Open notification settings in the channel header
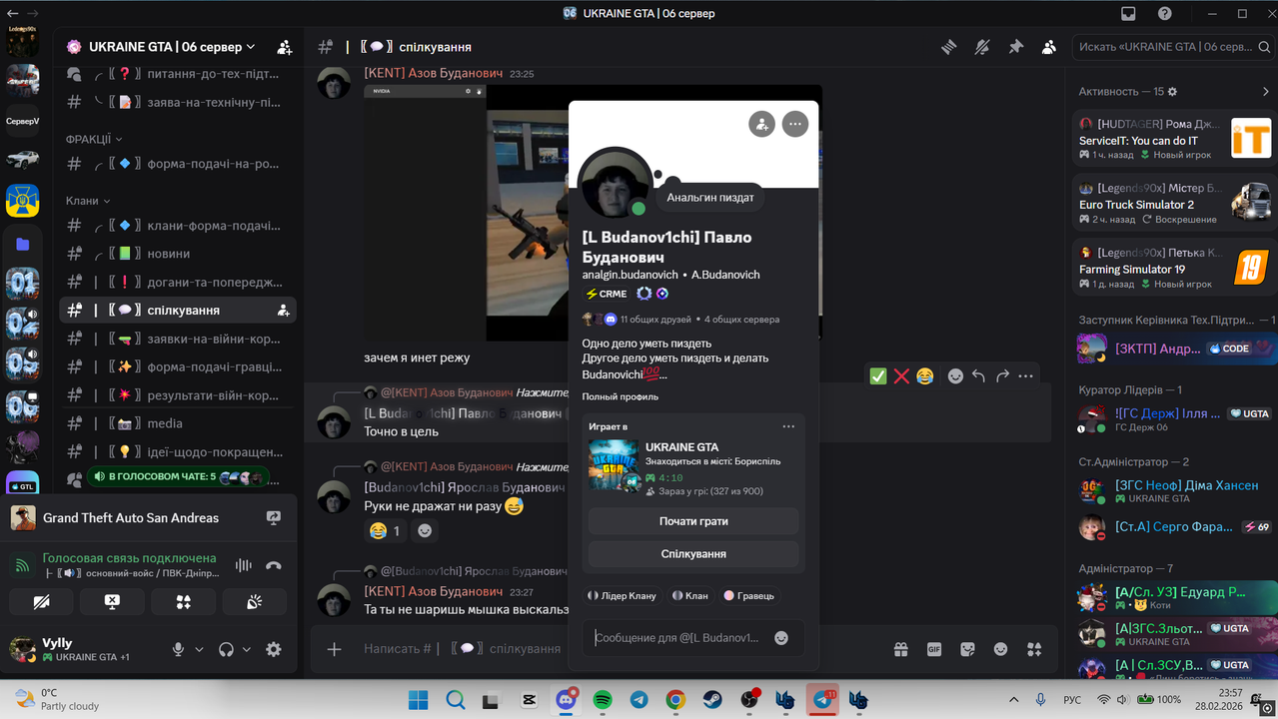Viewport: 1278px width, 719px height. [x=982, y=47]
